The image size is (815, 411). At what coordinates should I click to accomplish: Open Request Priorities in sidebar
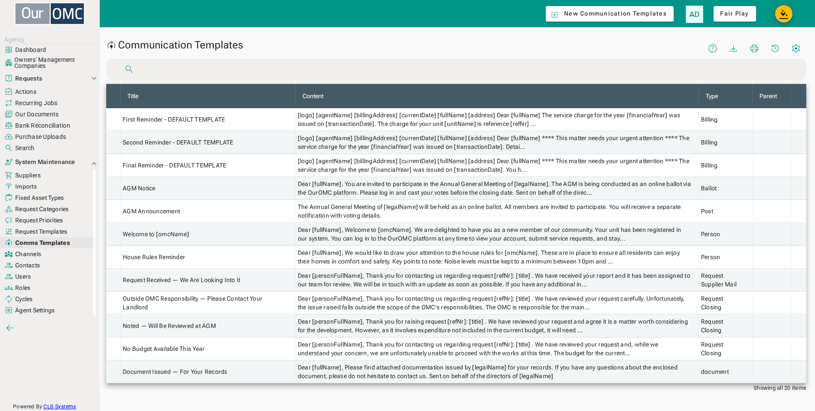point(39,220)
